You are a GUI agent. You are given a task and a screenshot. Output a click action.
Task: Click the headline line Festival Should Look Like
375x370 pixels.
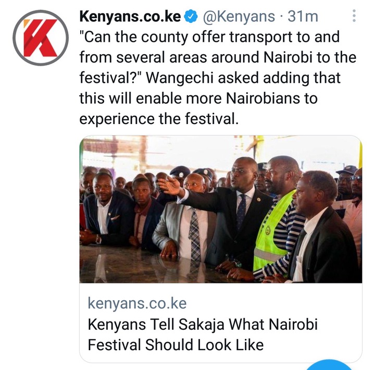coord(176,345)
